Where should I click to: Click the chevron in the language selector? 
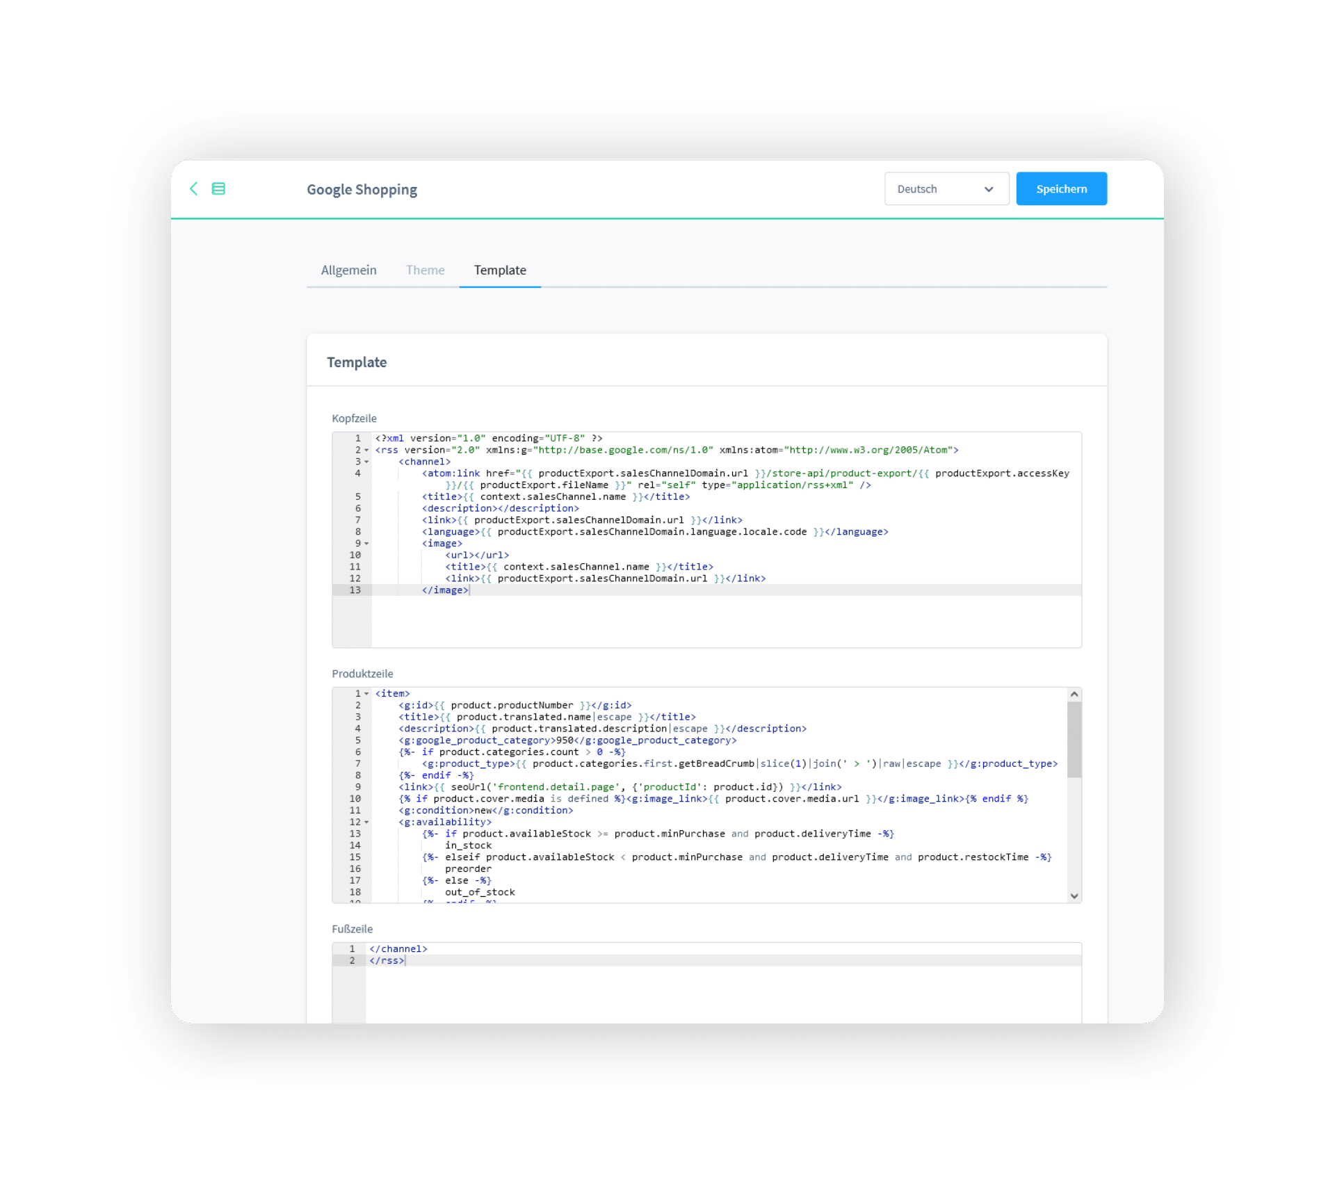pos(989,189)
